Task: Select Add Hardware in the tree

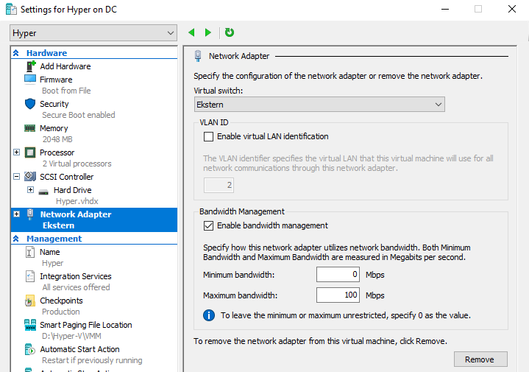Action: [x=65, y=66]
